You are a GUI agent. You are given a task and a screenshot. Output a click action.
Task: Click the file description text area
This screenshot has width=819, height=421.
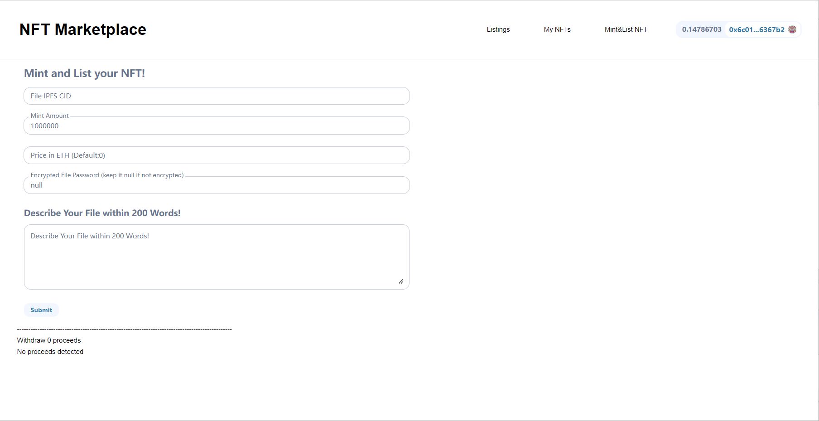pyautogui.click(x=217, y=257)
